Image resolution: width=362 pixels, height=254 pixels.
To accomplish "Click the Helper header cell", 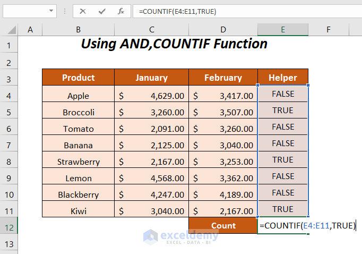I will tap(283, 78).
